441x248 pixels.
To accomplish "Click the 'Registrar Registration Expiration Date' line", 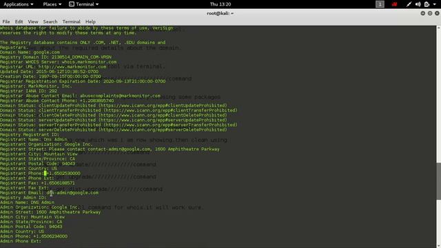I will (x=83, y=81).
